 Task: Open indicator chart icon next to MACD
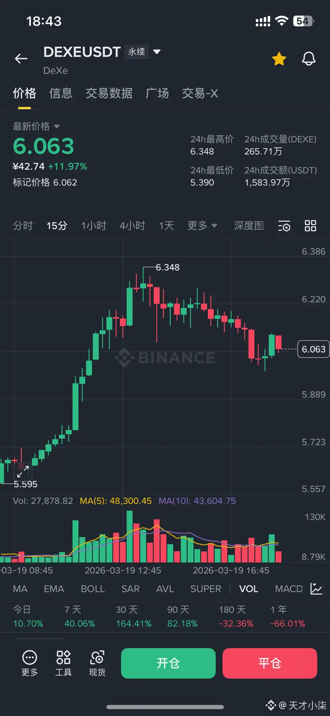[x=316, y=589]
